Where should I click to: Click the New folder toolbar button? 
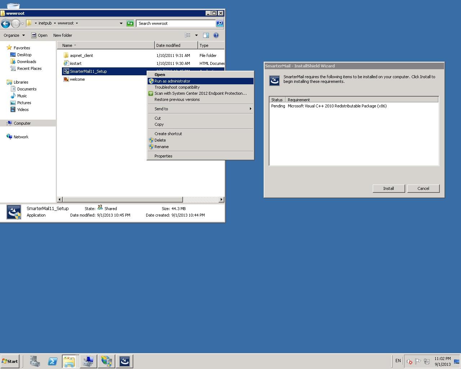(x=63, y=35)
